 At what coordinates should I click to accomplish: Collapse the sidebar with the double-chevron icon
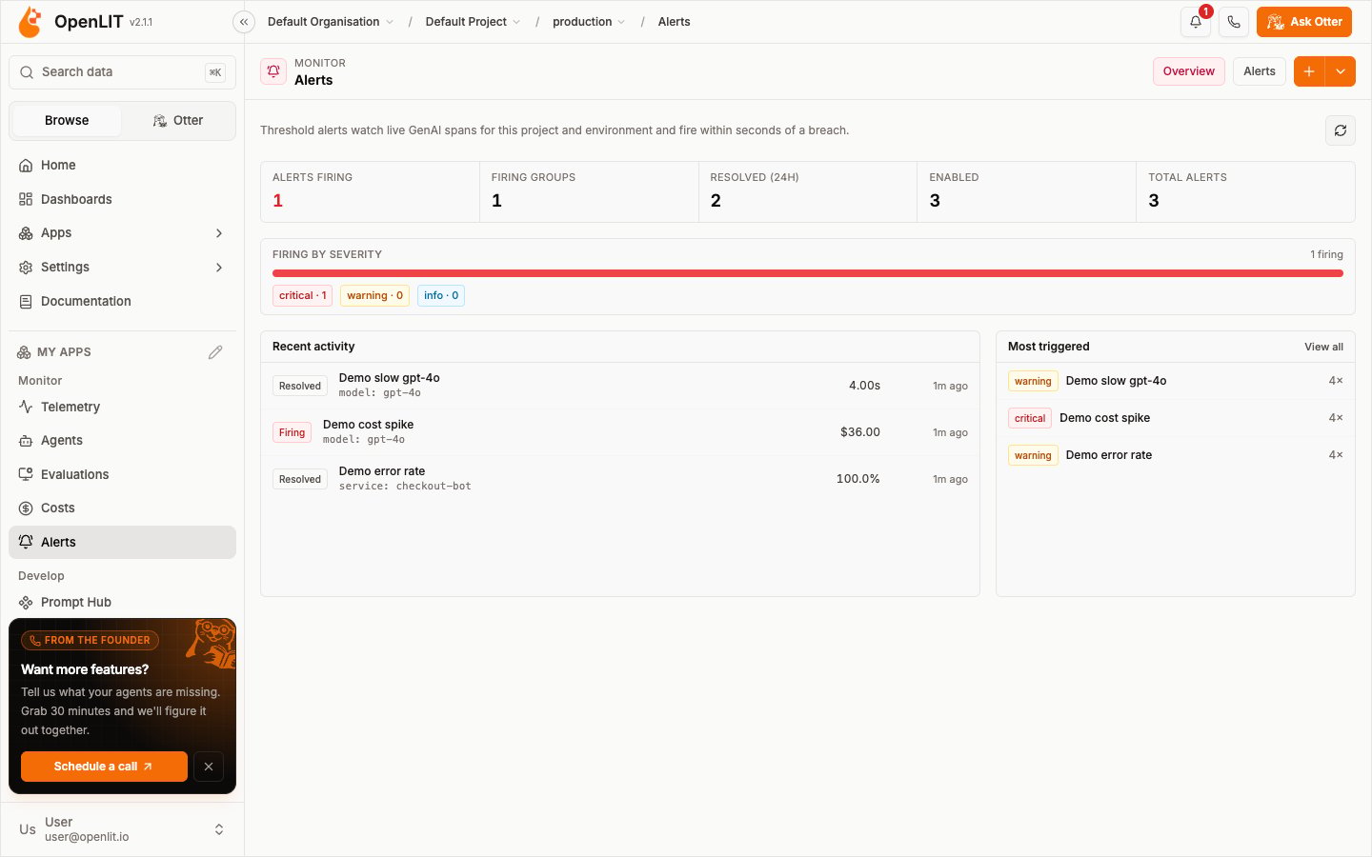point(244,22)
